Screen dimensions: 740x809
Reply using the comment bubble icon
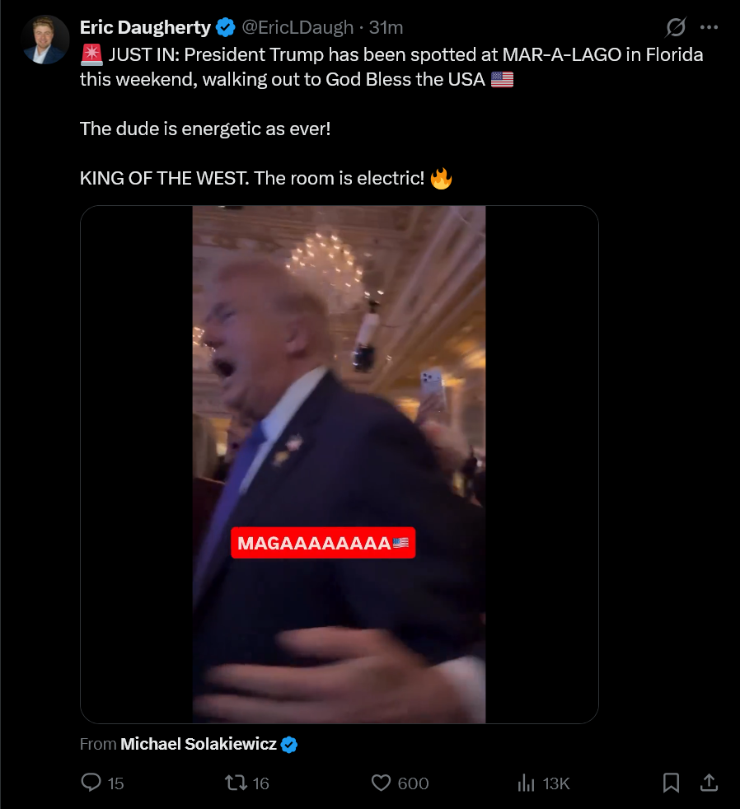pos(91,783)
